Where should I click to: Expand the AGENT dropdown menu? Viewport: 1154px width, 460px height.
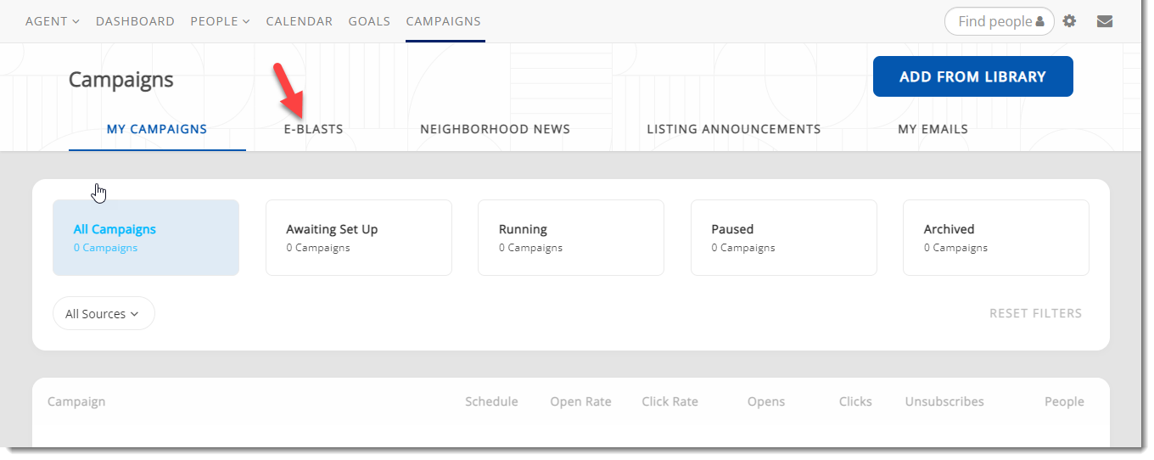click(52, 21)
